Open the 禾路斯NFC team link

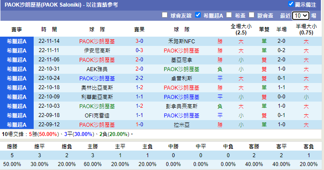(181, 42)
